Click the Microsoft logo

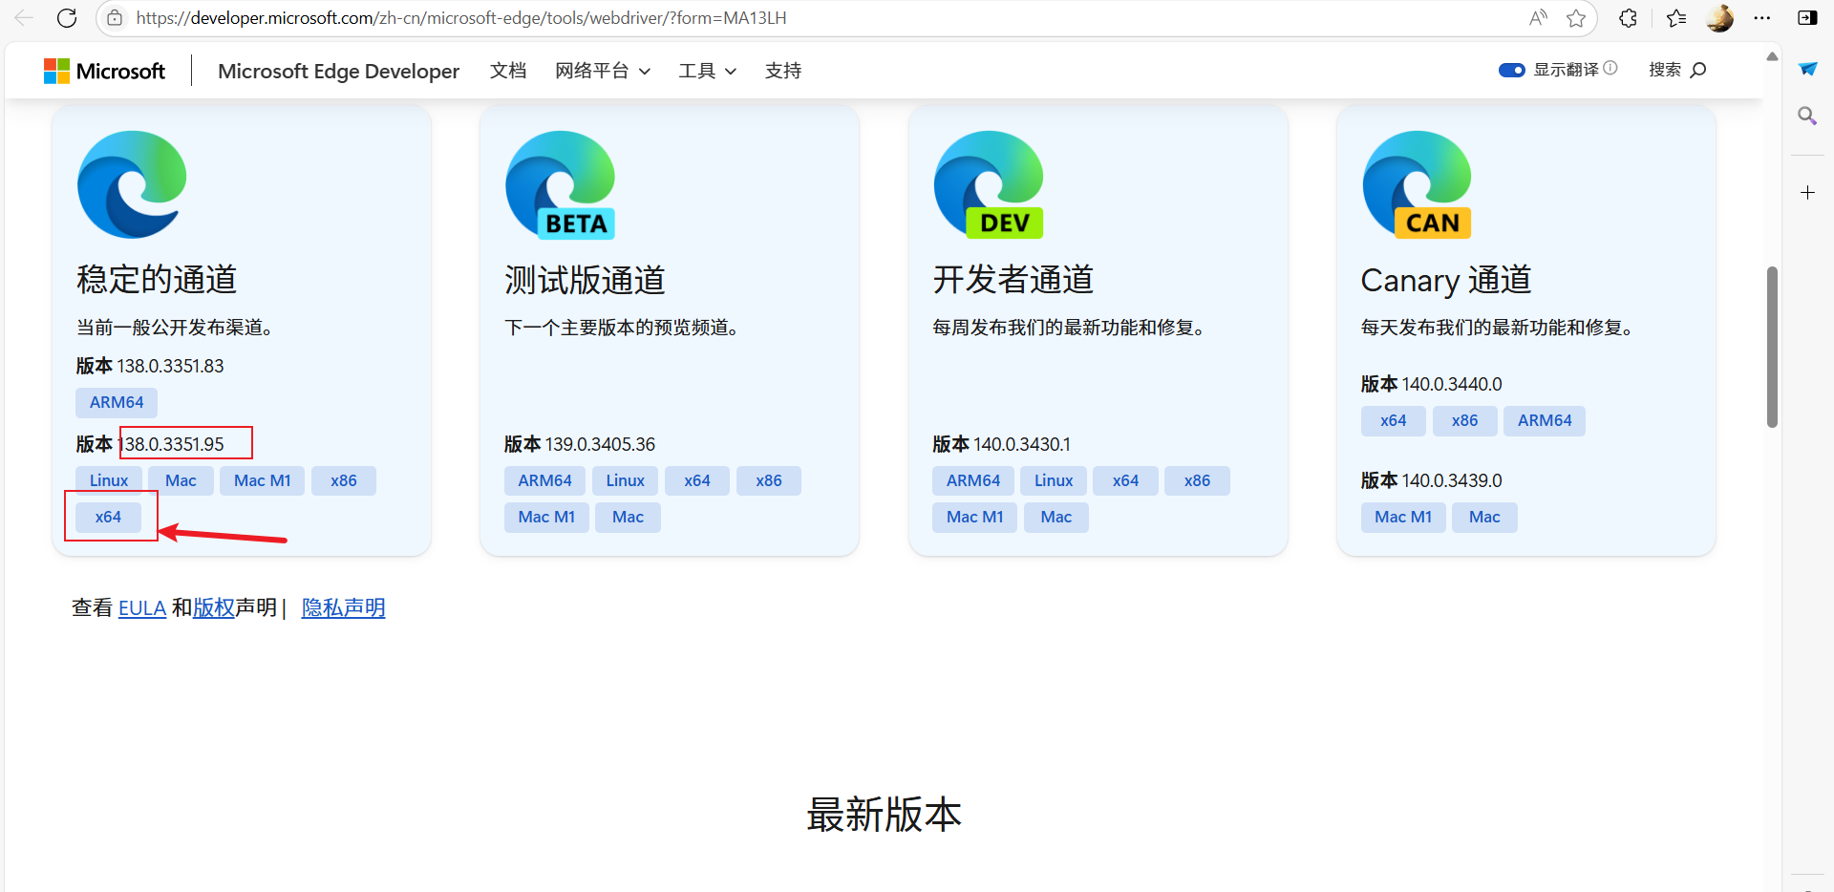pos(104,71)
